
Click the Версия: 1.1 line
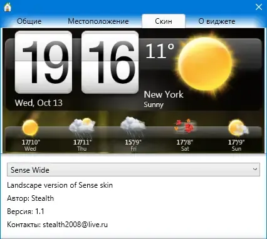[26, 211]
